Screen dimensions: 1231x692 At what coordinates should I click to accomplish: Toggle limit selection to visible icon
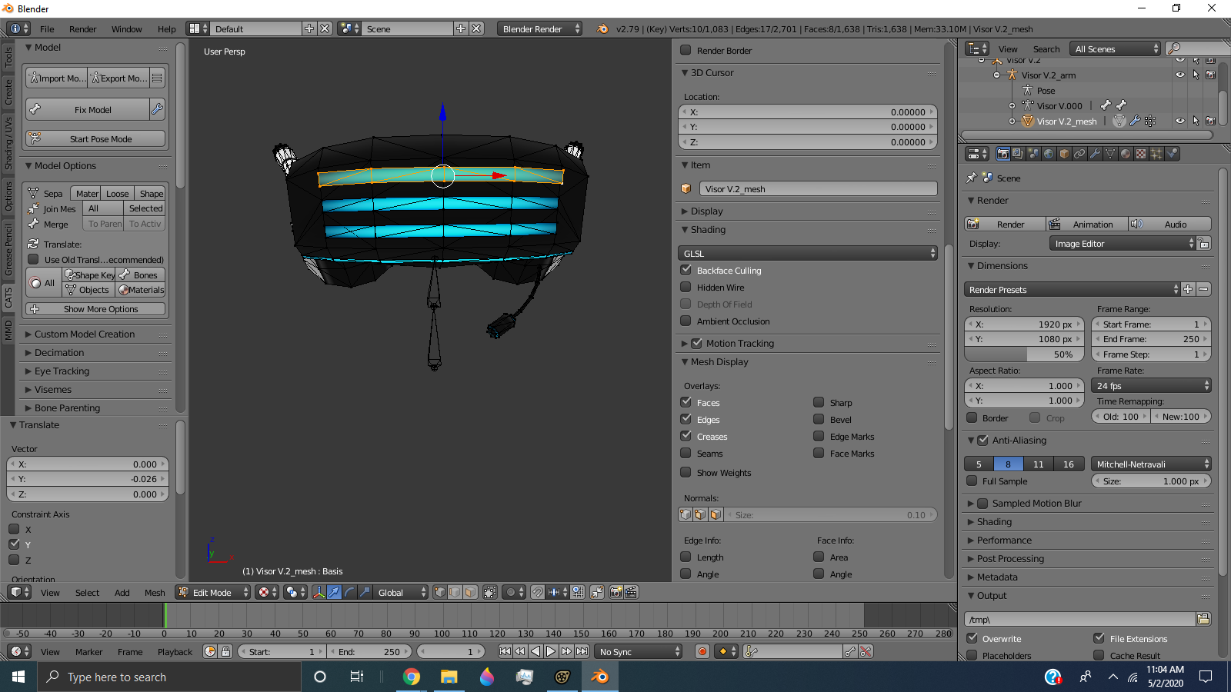[x=490, y=592]
